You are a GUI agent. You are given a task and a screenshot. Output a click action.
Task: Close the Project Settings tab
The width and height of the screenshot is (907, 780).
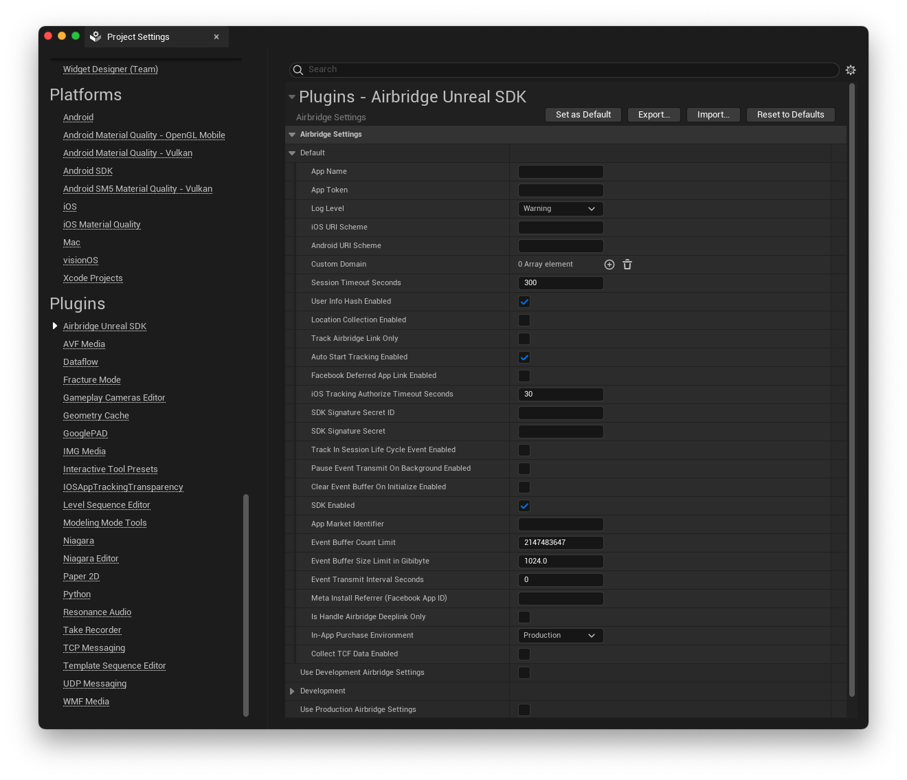(x=216, y=37)
